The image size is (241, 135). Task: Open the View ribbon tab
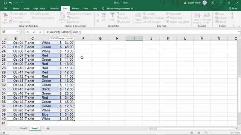85,9
